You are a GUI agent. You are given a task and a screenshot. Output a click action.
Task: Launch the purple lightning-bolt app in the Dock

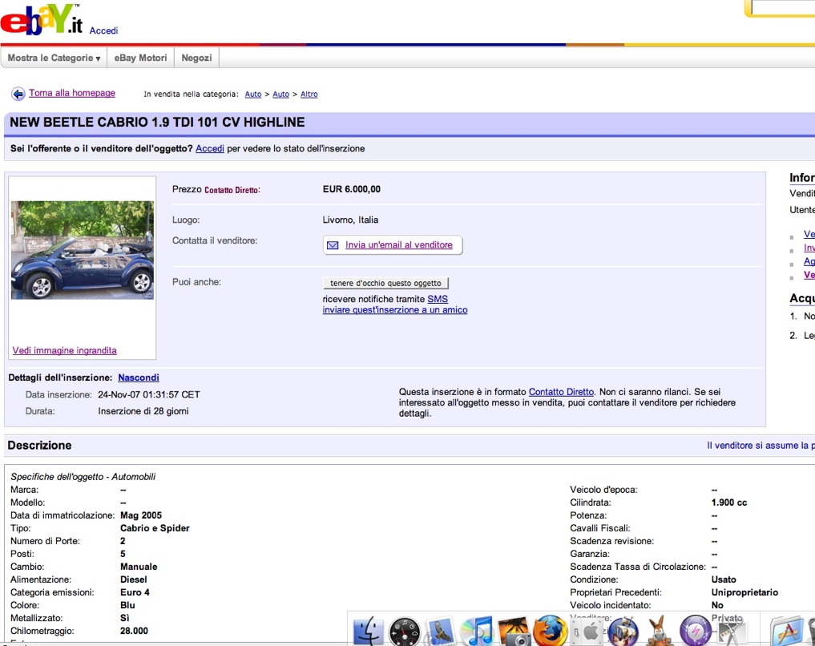pyautogui.click(x=696, y=631)
